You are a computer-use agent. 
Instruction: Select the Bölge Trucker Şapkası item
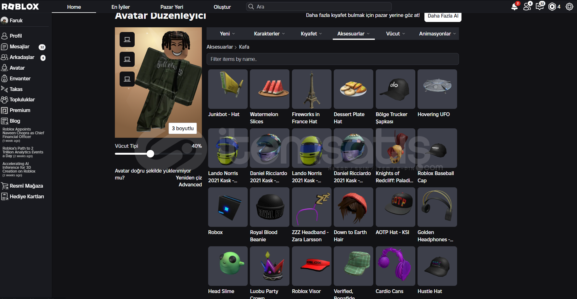(x=396, y=89)
